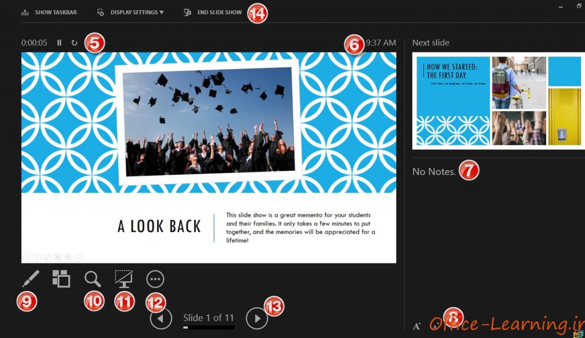Click the Slide 1 of 11 counter
The height and width of the screenshot is (338, 585).
pyautogui.click(x=209, y=317)
